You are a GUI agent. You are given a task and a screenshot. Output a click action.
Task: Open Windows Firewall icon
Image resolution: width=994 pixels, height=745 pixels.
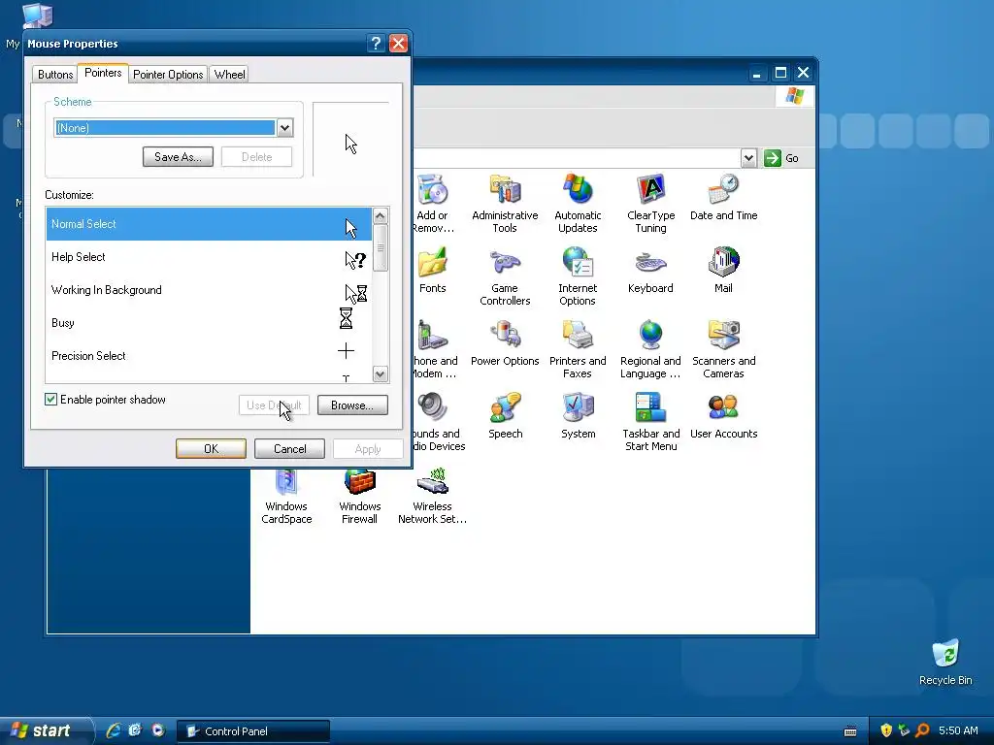click(359, 497)
